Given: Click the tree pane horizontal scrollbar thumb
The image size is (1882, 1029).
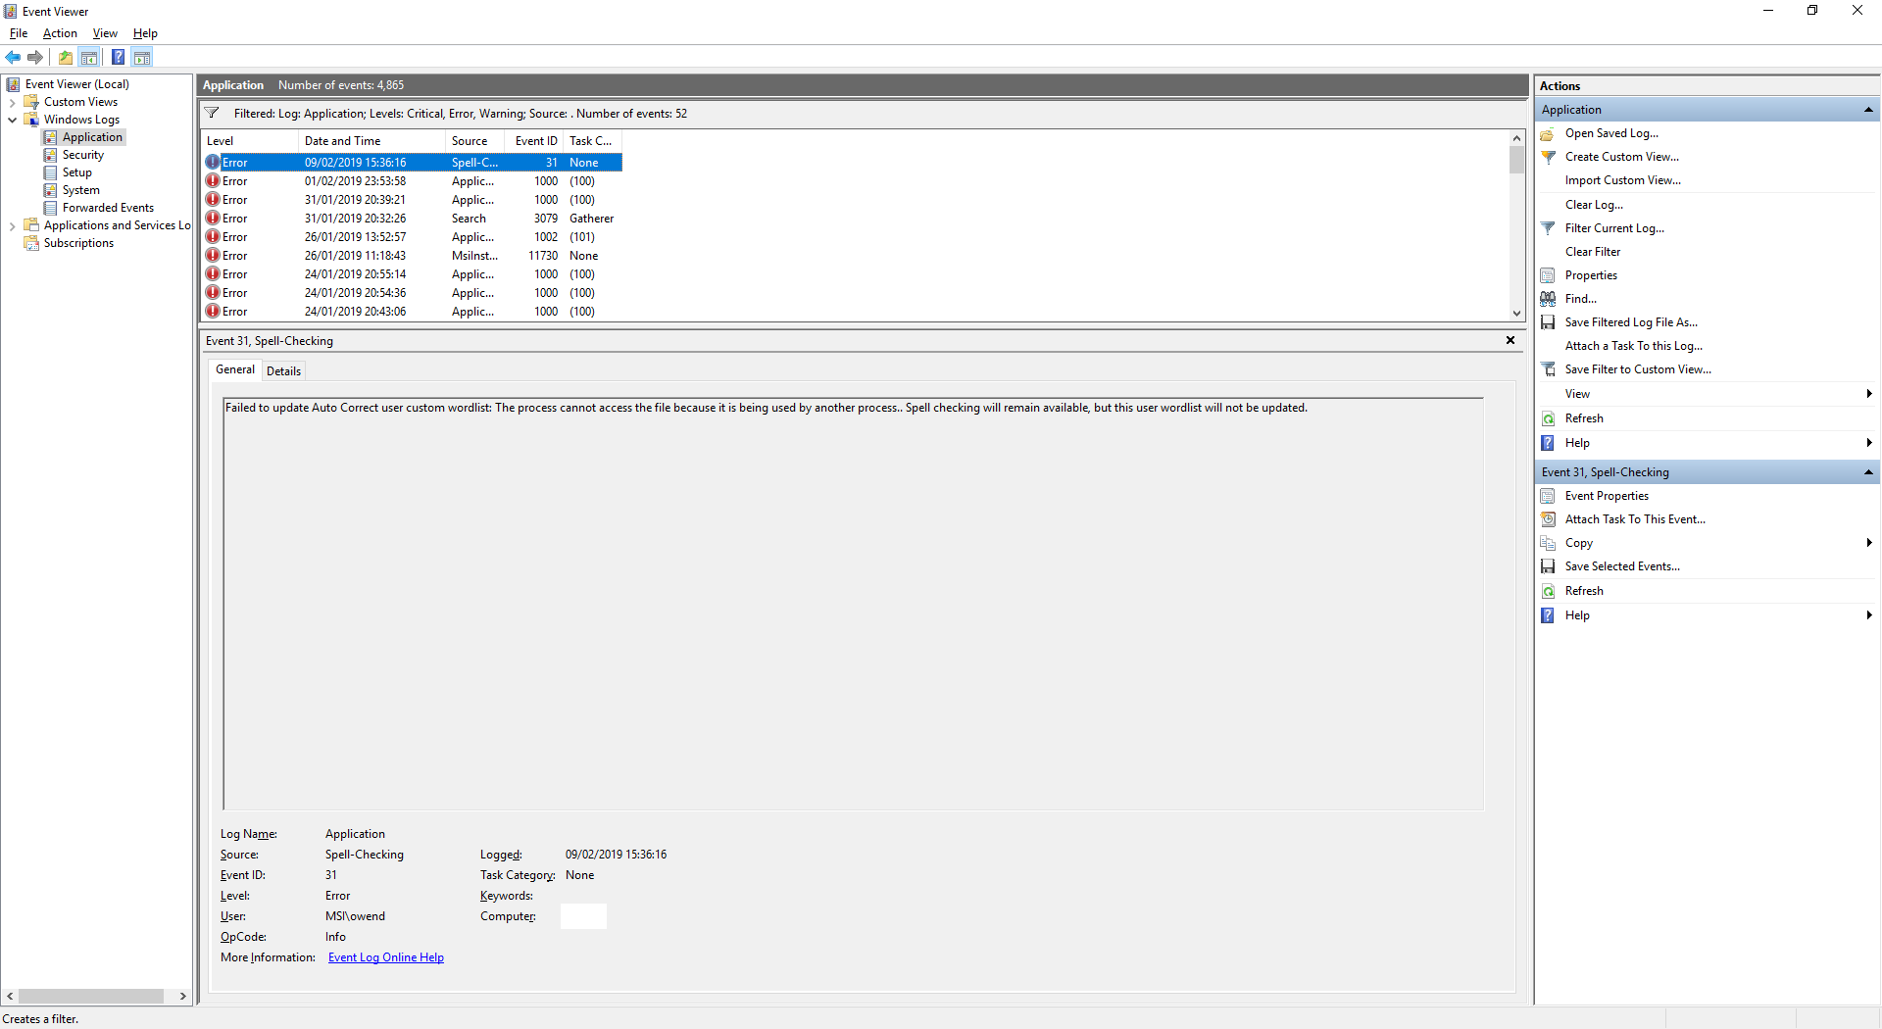Looking at the screenshot, I should (x=91, y=996).
